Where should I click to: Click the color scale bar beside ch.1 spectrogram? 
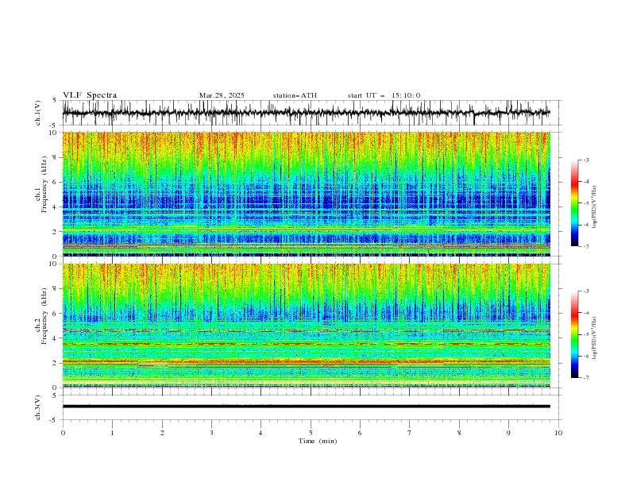coord(574,203)
